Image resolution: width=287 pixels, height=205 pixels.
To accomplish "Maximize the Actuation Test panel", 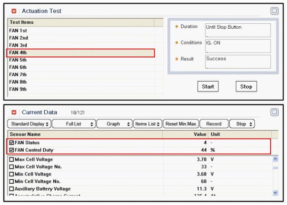I will click(274, 11).
